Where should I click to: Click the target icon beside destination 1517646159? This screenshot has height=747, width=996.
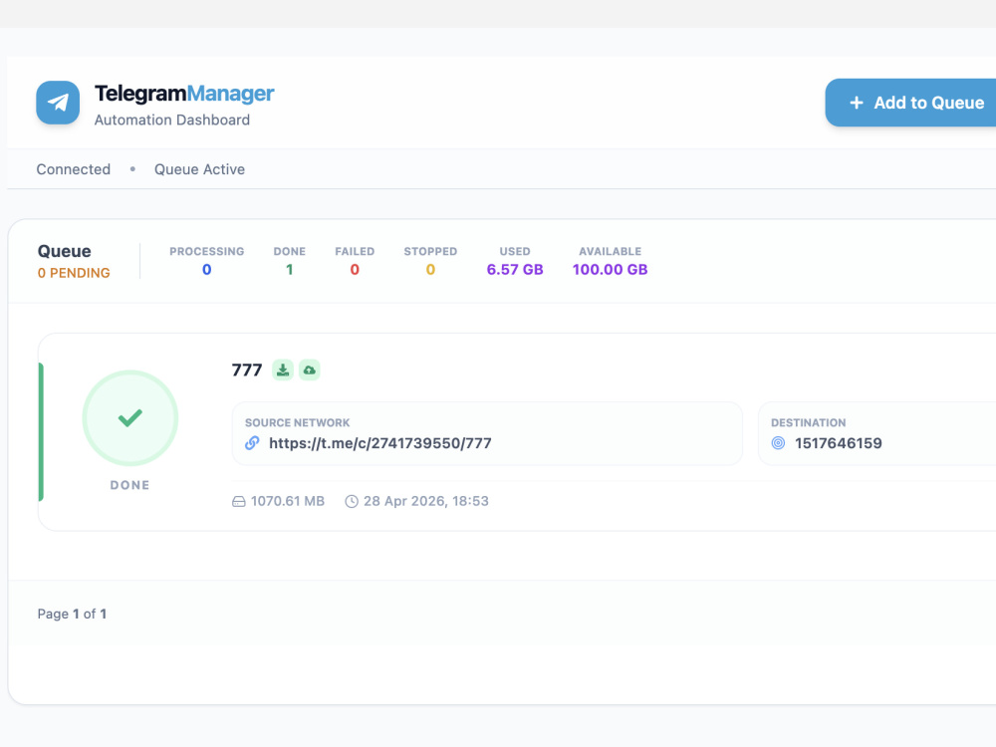[778, 443]
